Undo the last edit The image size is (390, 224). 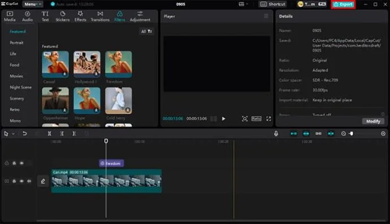click(x=24, y=133)
